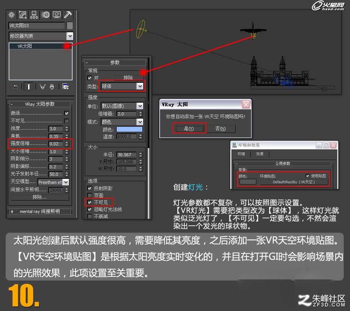Click the 半径 spinner arrows

(x=140, y=155)
